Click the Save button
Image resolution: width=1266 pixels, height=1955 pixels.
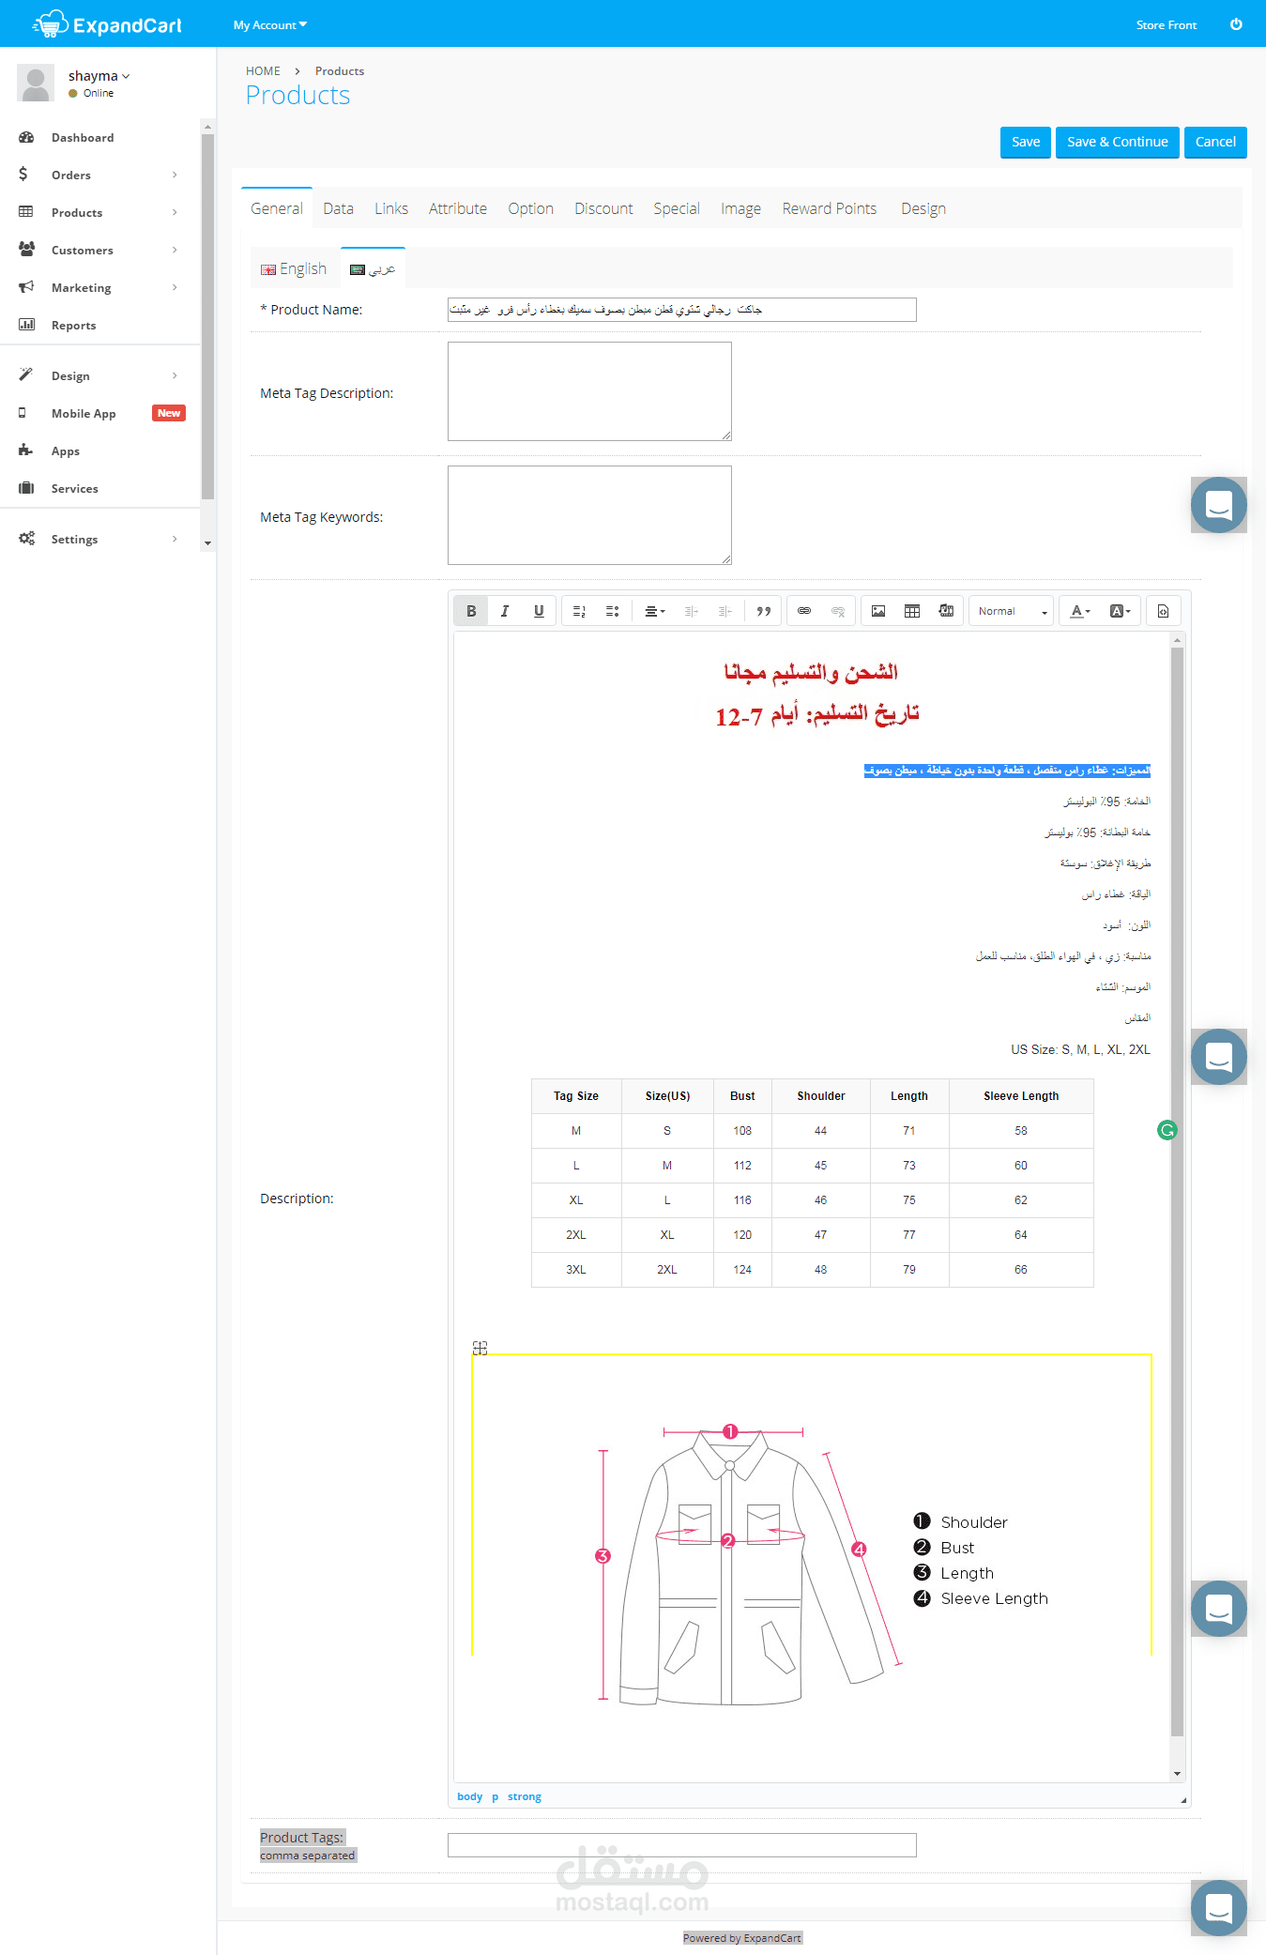click(x=1026, y=143)
